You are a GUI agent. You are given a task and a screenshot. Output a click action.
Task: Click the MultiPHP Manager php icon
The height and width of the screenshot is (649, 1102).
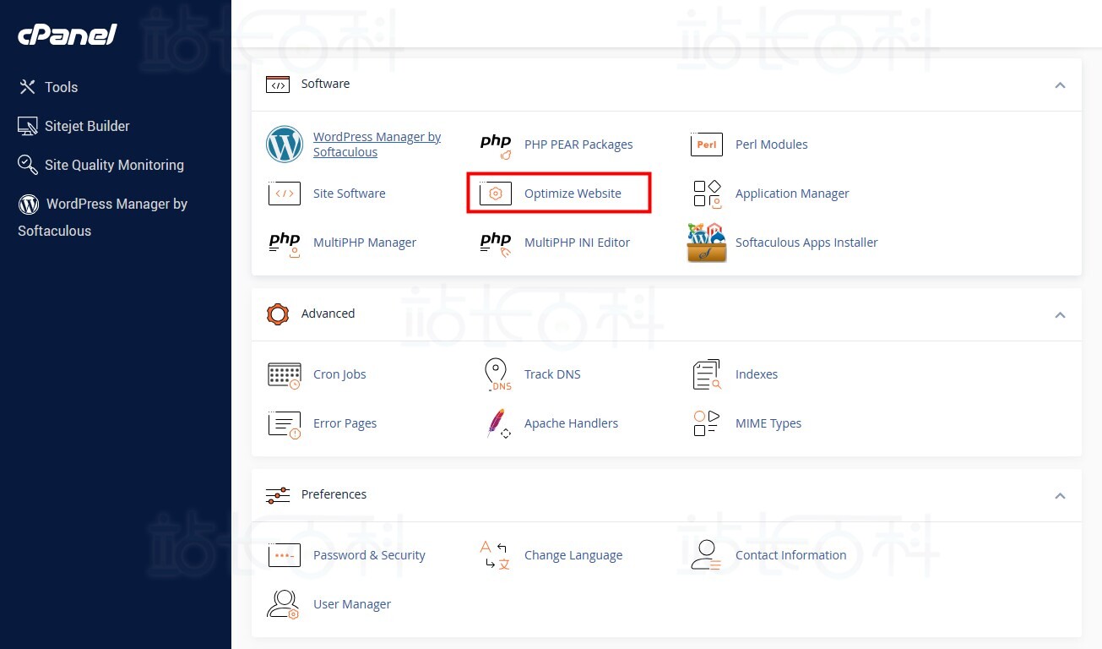coord(285,243)
